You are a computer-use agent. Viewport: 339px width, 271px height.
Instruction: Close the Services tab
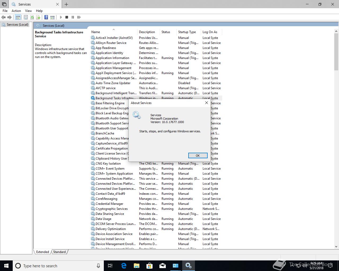click(57, 4)
